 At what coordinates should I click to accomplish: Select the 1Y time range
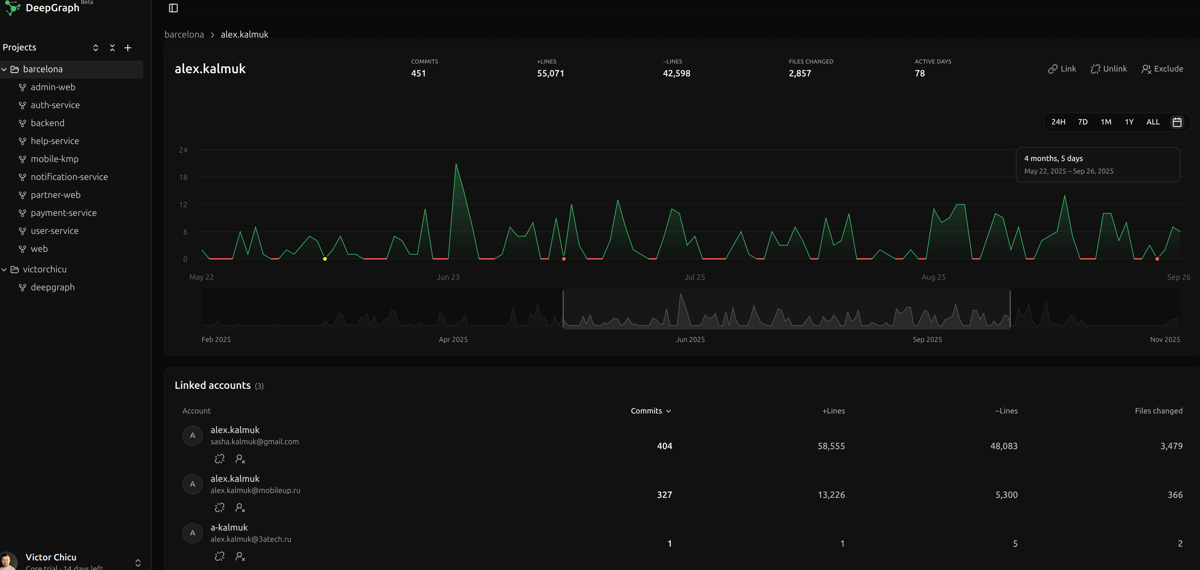pos(1129,122)
